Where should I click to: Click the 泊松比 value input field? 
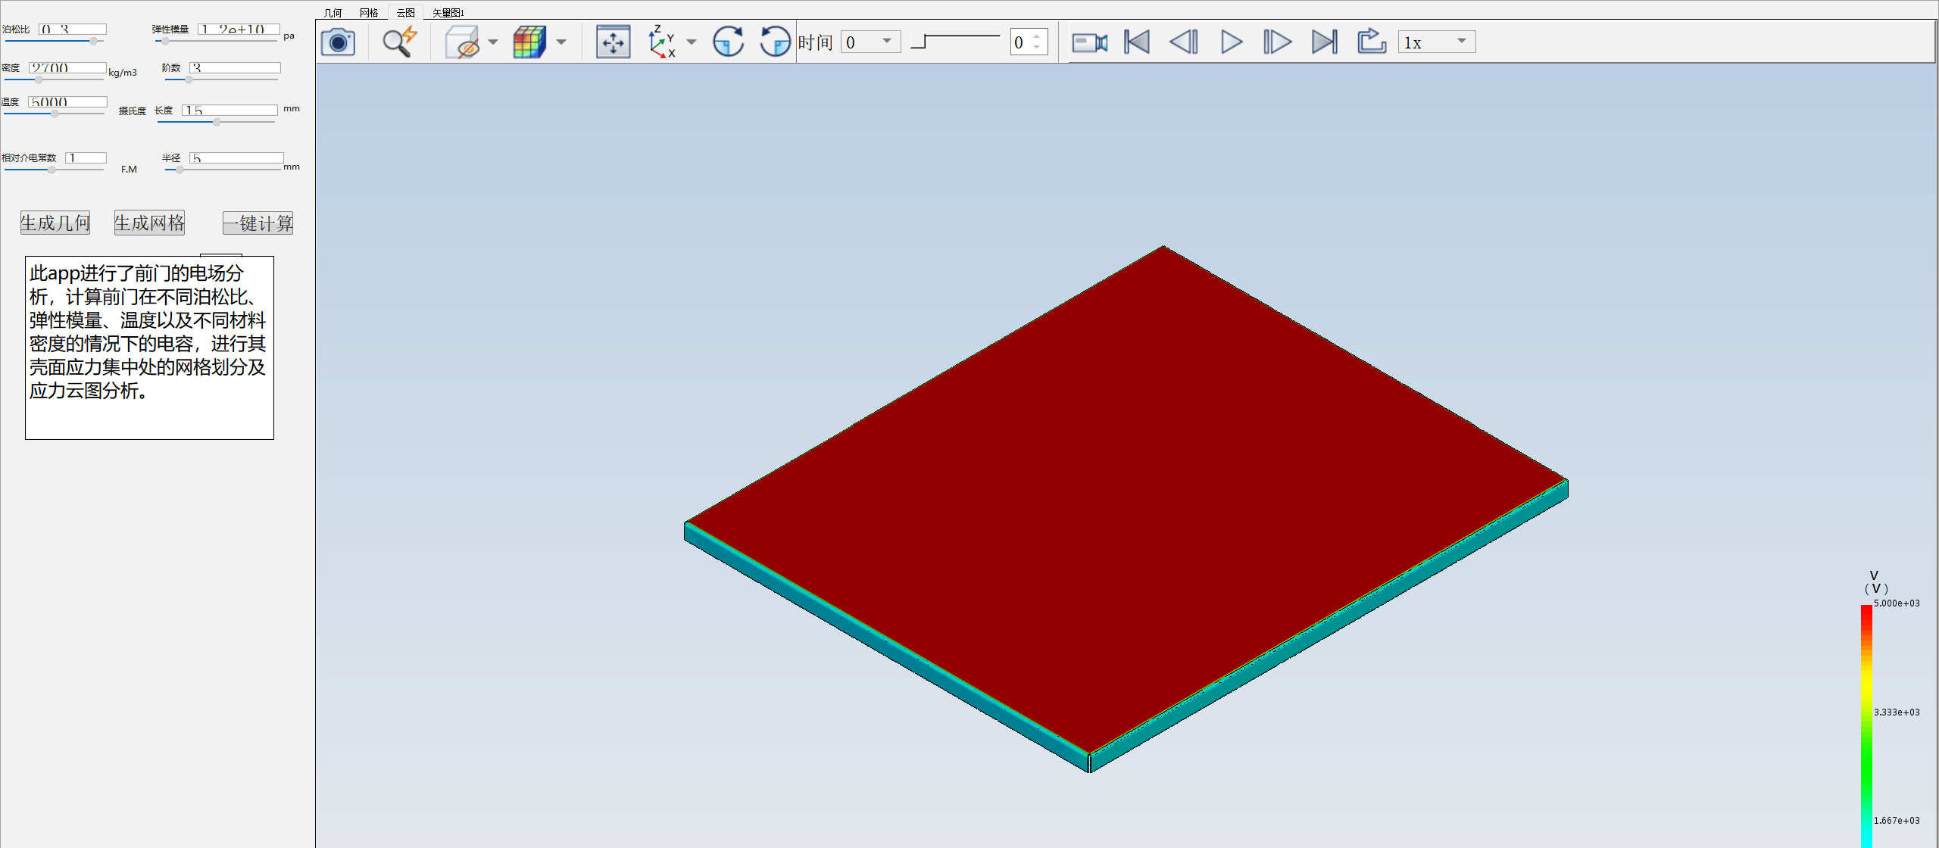(73, 29)
